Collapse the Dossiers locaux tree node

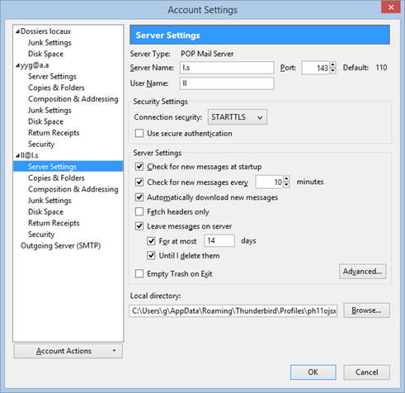click(x=17, y=31)
